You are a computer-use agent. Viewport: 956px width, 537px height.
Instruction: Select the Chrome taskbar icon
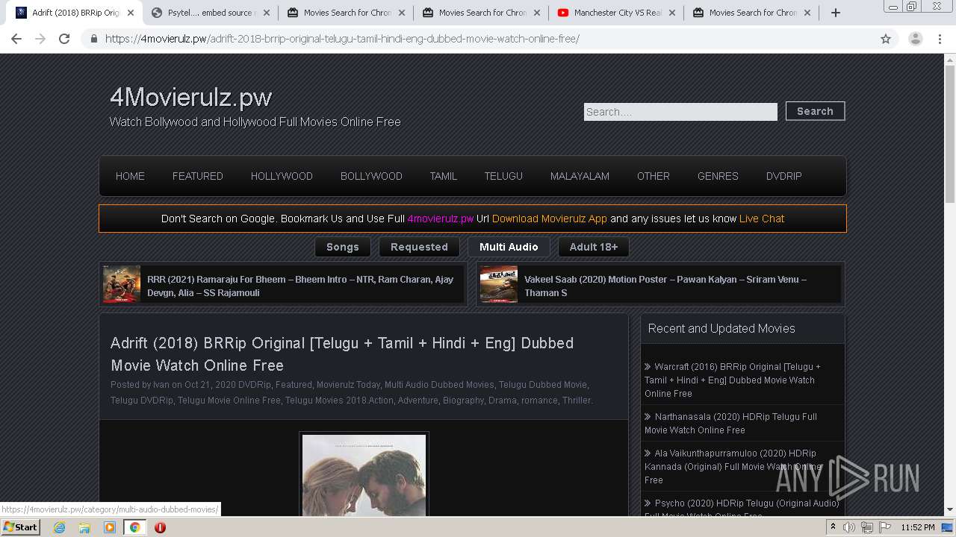(x=134, y=527)
